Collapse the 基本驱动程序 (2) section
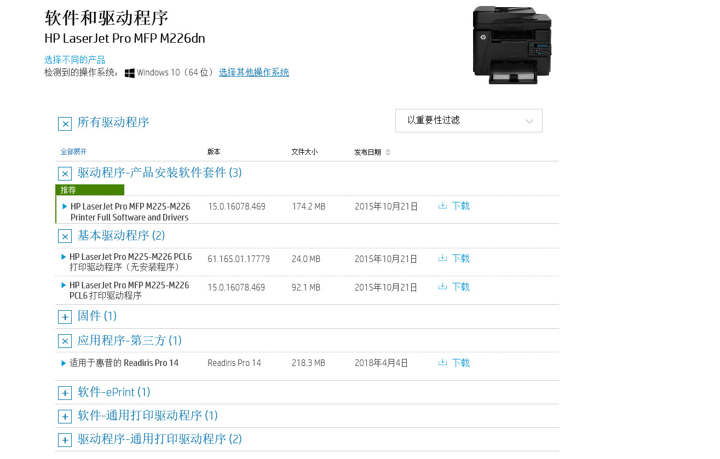The height and width of the screenshot is (459, 720). [65, 236]
